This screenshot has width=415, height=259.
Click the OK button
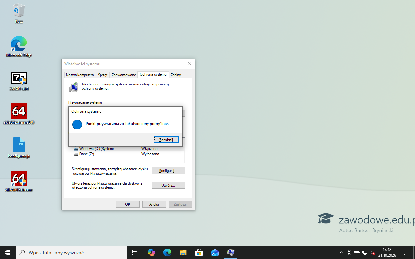pyautogui.click(x=128, y=204)
